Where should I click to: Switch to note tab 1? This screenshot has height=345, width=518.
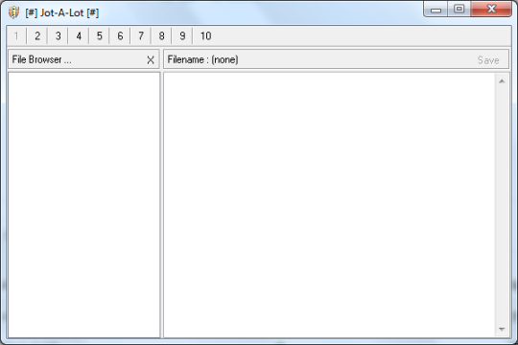tap(16, 36)
